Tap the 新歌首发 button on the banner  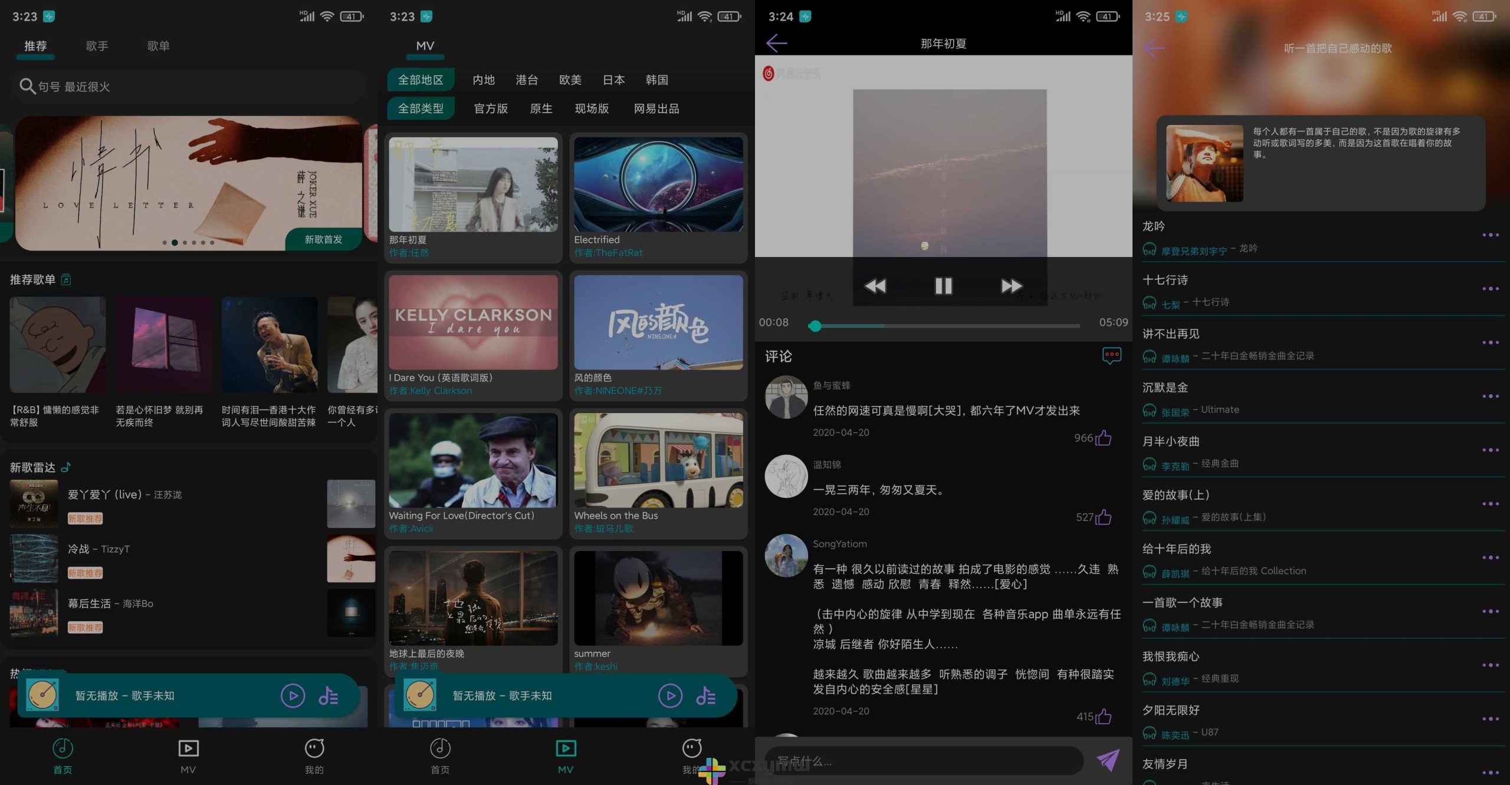pos(323,239)
